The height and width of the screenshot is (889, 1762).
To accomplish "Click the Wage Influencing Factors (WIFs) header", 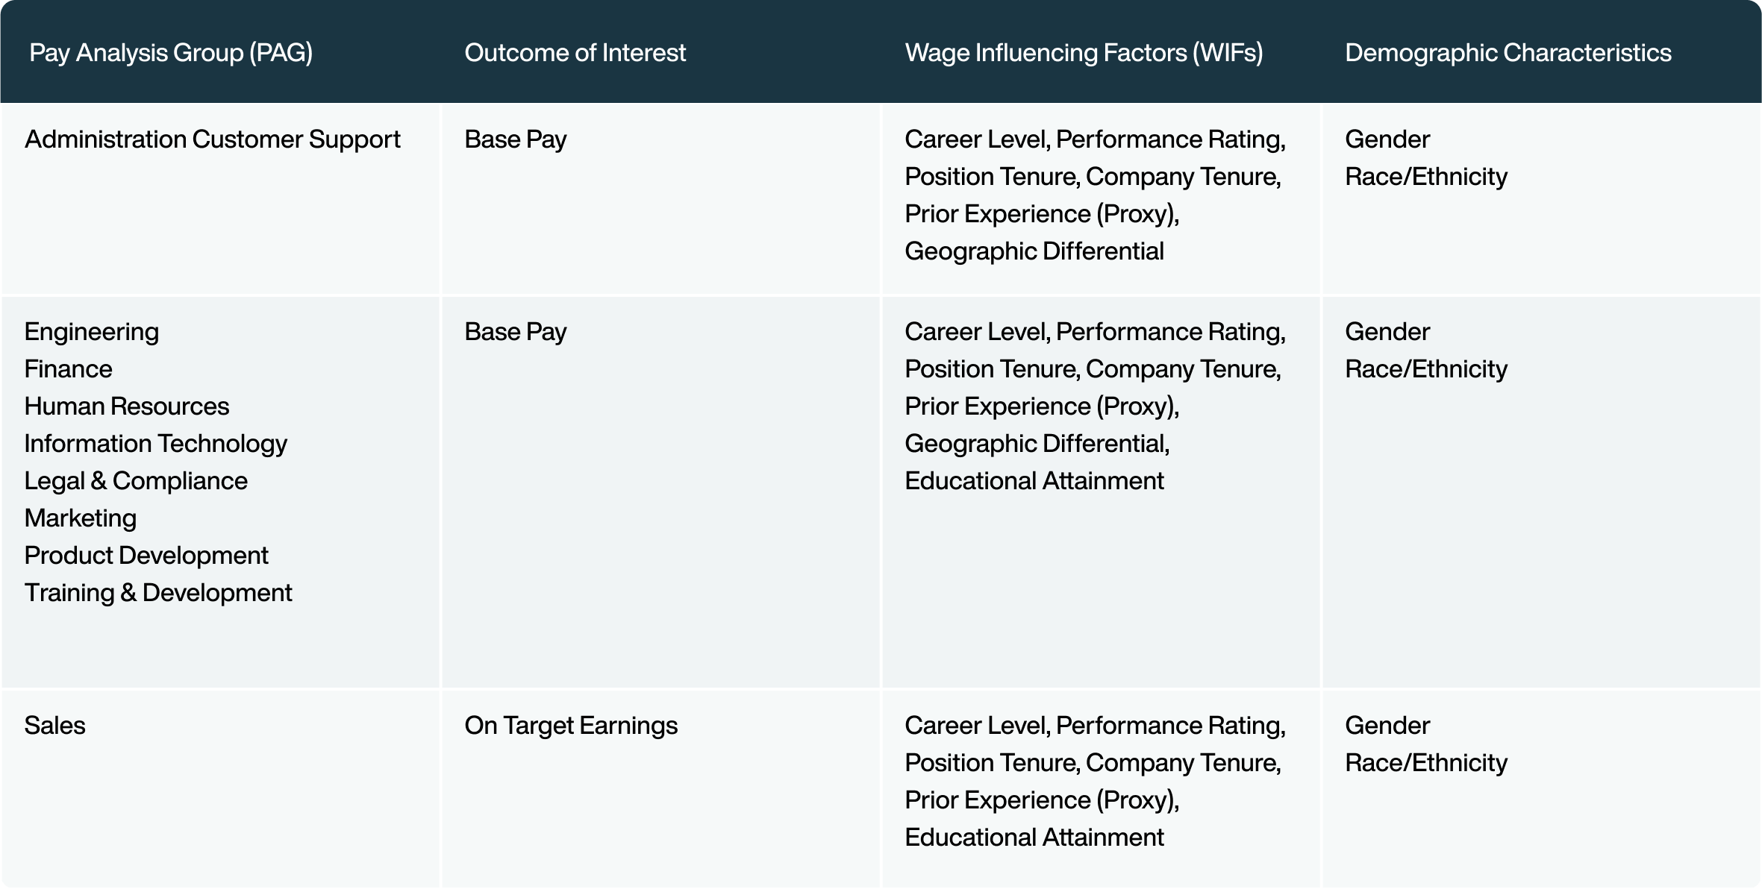I will tap(1084, 53).
